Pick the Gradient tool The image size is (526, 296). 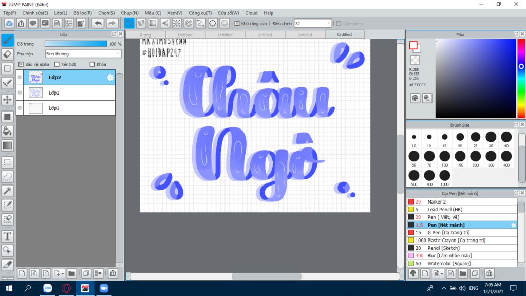(x=7, y=145)
